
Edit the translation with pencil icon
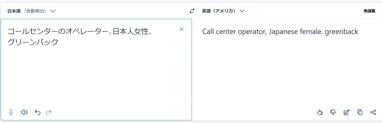[x=347, y=112]
